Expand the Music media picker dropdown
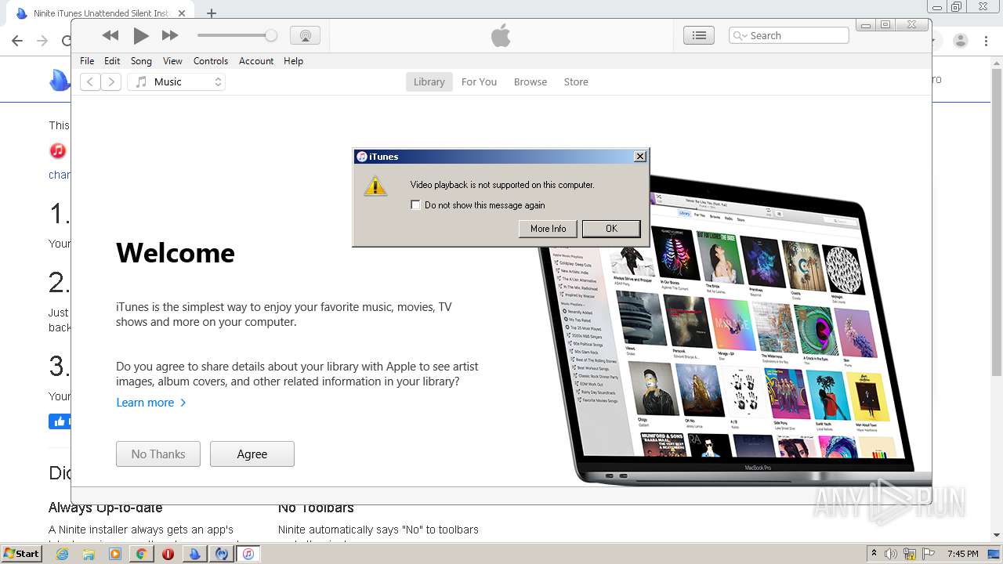This screenshot has width=1003, height=564. click(176, 81)
